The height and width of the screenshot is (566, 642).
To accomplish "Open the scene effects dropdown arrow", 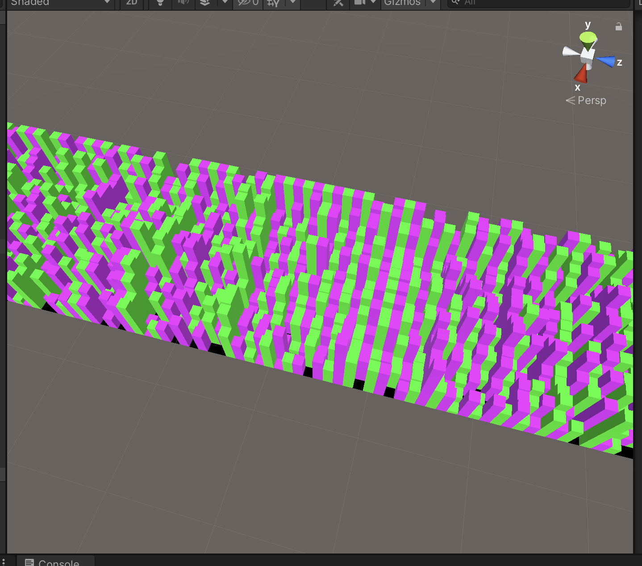I will pyautogui.click(x=225, y=3).
